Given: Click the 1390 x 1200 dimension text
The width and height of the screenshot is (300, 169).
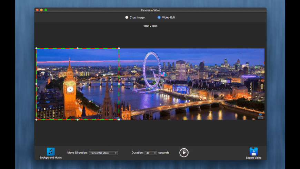Looking at the screenshot, I should point(150,26).
